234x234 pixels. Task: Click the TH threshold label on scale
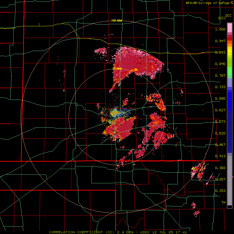(223, 203)
